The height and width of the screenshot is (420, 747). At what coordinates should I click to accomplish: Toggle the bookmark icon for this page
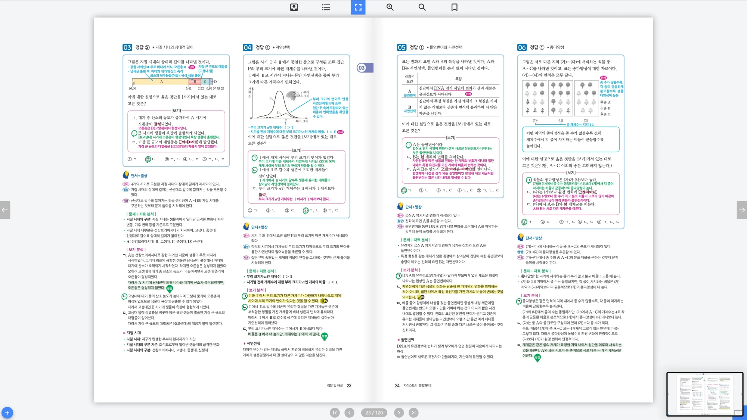pyautogui.click(x=454, y=7)
